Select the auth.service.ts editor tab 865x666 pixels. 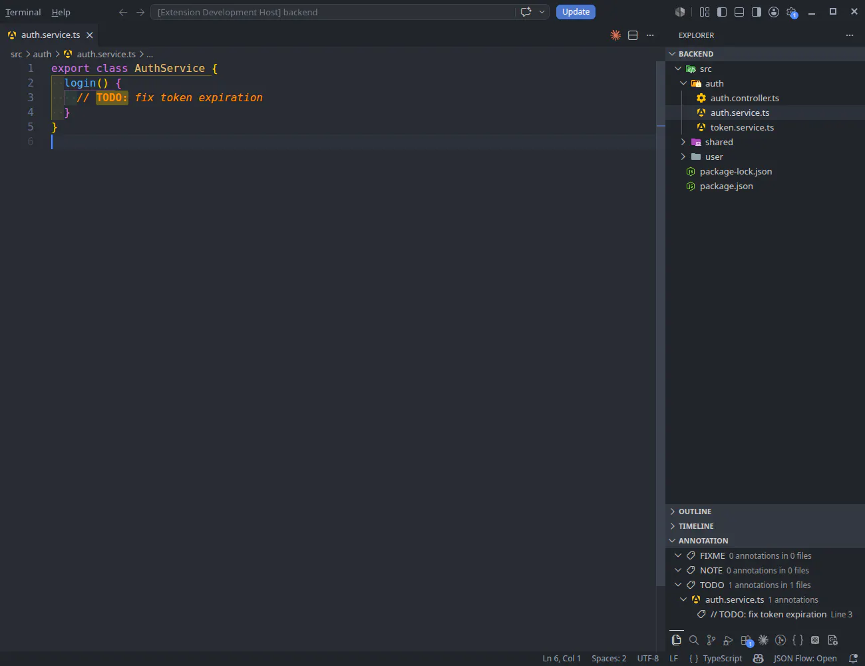(x=51, y=35)
